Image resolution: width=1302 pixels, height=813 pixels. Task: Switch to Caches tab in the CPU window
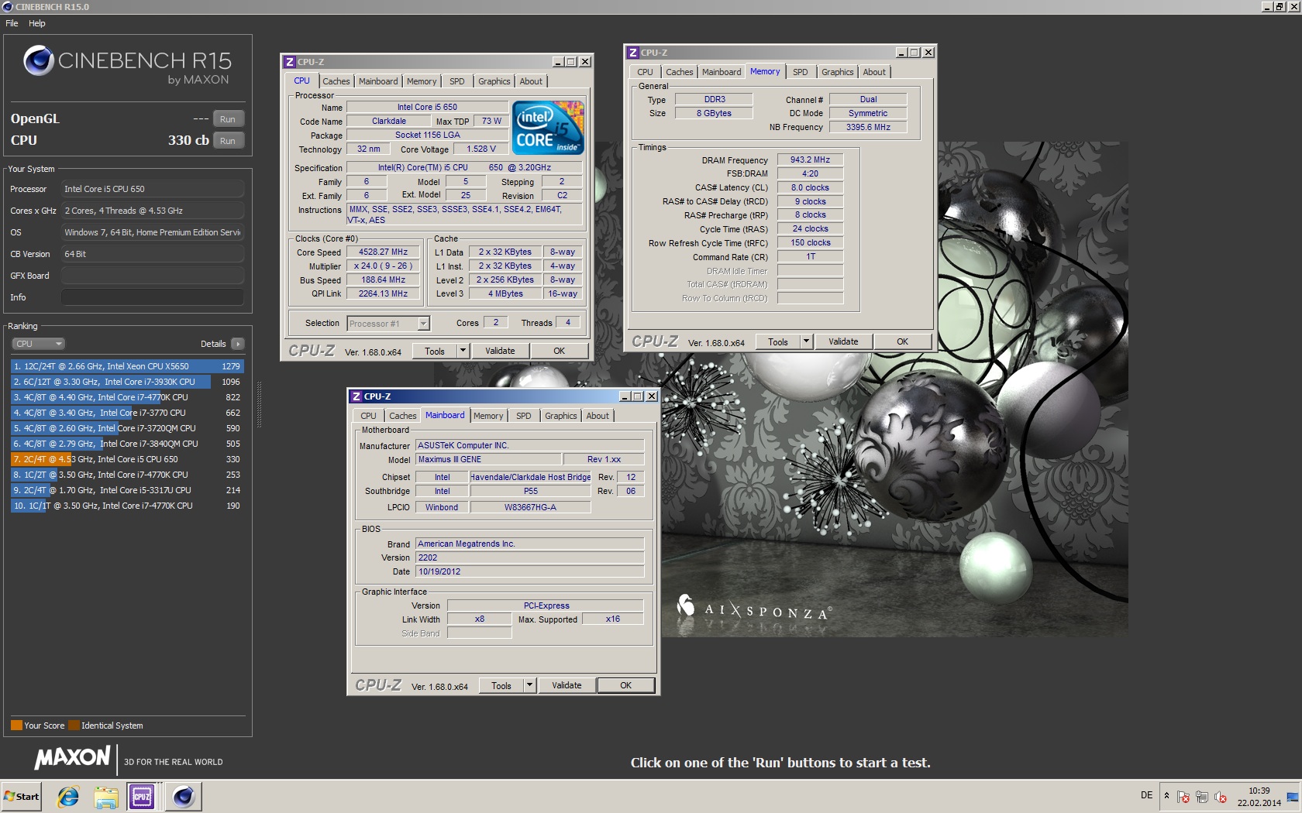(336, 81)
